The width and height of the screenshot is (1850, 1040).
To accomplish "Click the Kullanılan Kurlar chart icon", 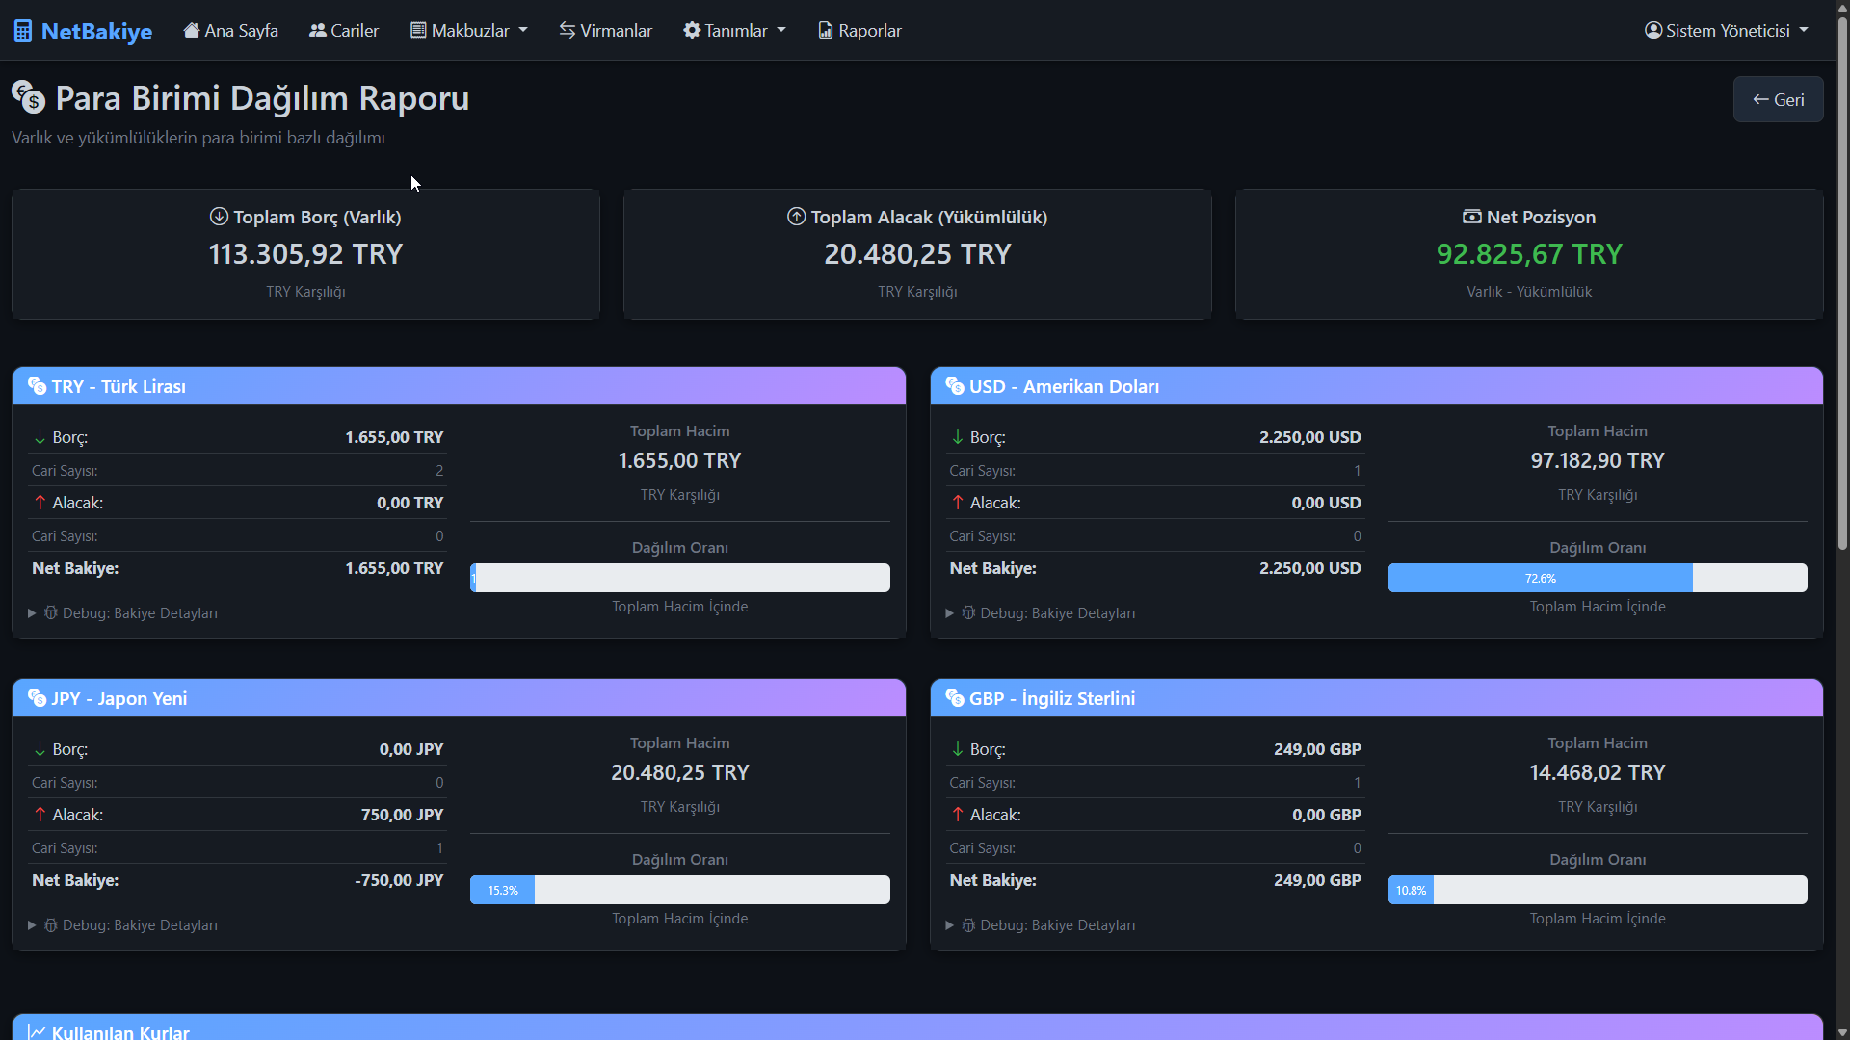I will (37, 1031).
